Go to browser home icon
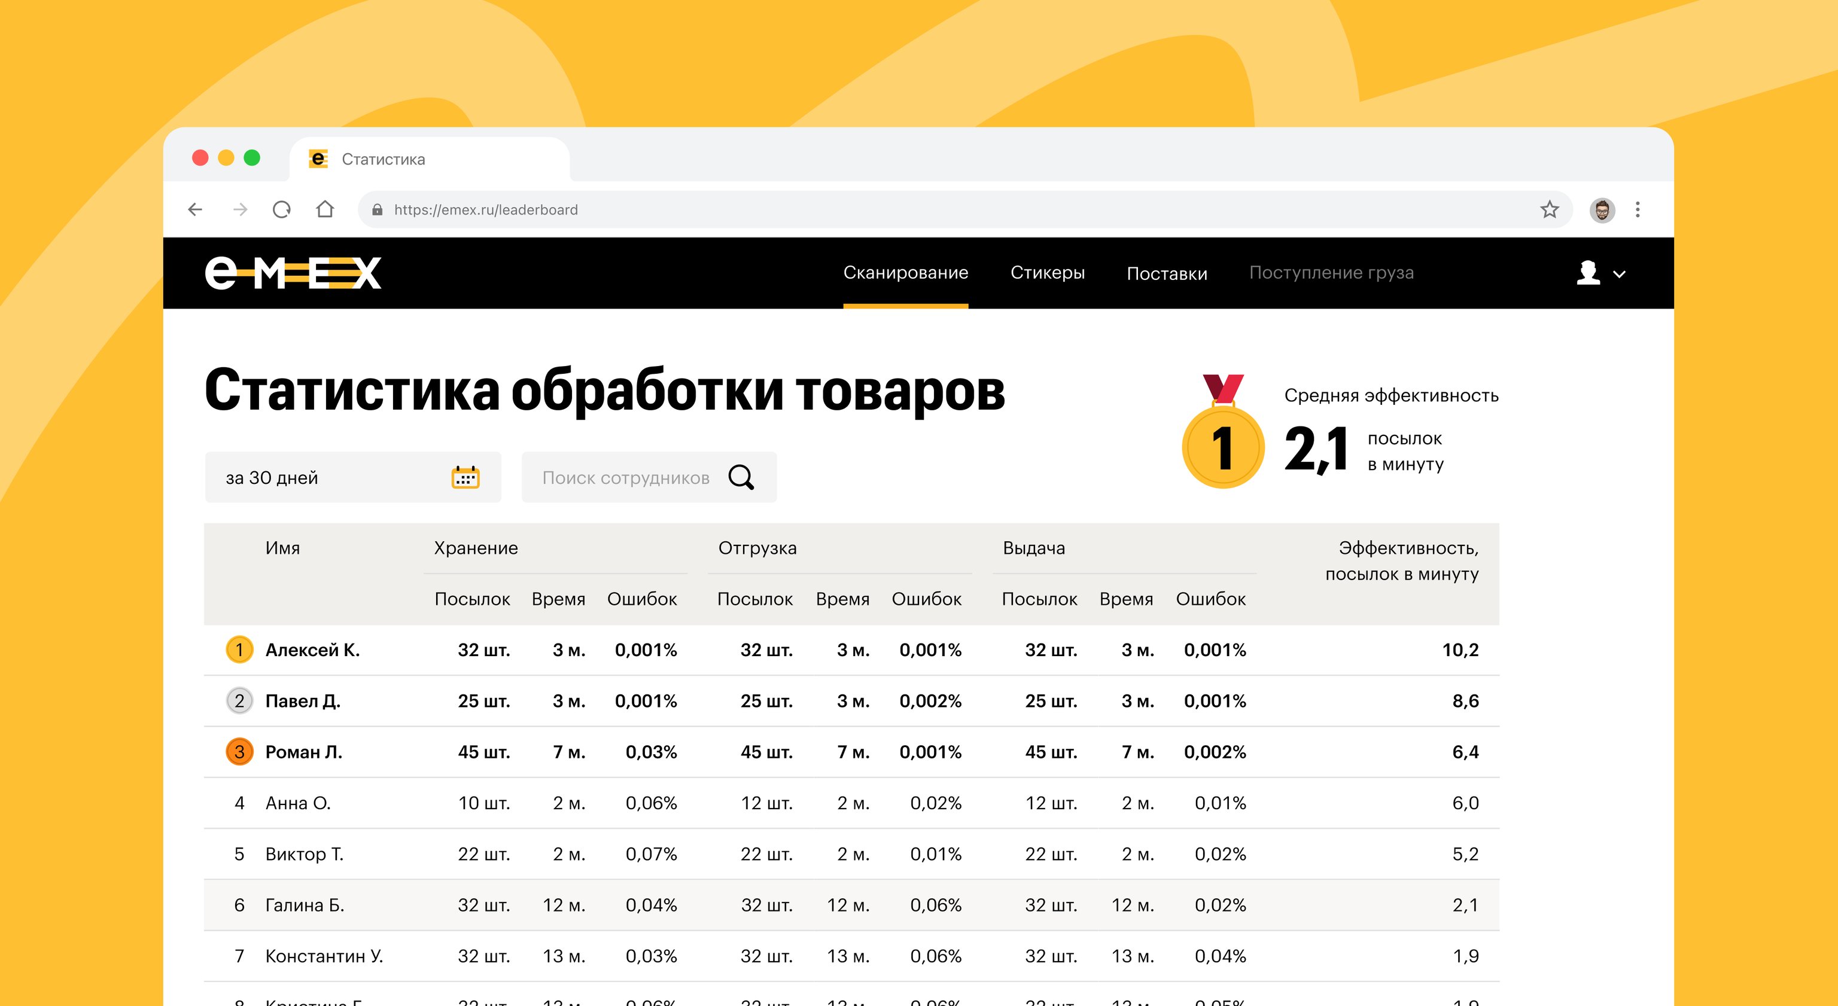The height and width of the screenshot is (1006, 1838). 325,208
